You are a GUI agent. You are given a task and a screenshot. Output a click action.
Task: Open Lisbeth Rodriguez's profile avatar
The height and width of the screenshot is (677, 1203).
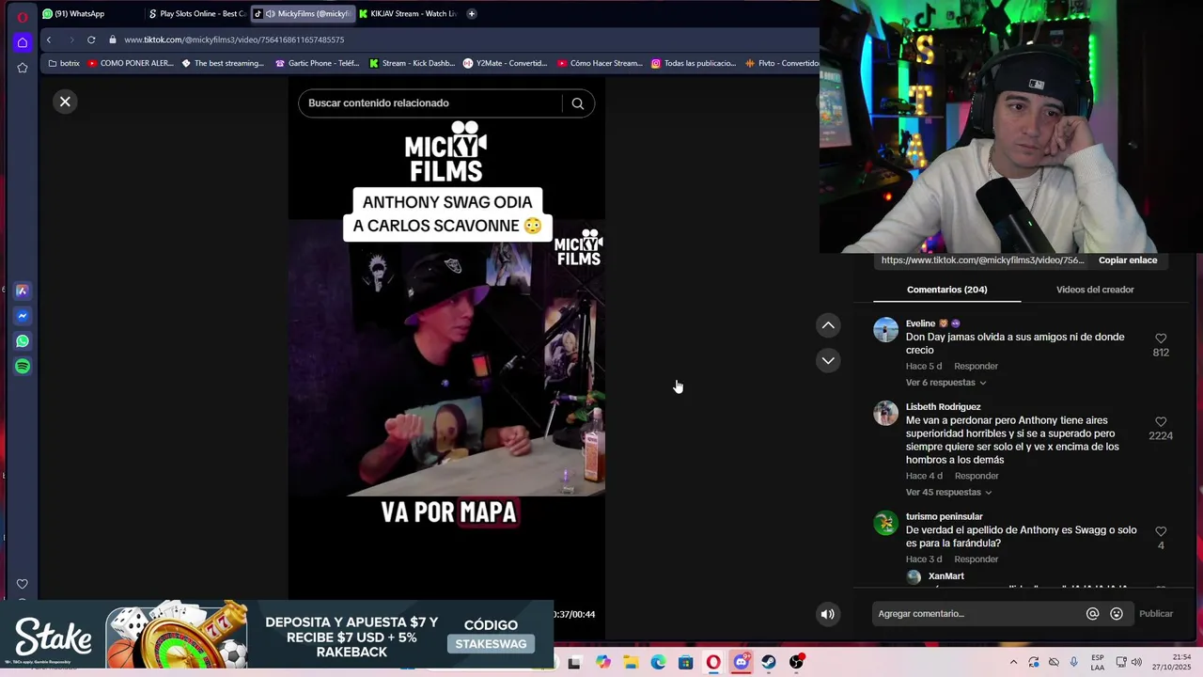(885, 414)
